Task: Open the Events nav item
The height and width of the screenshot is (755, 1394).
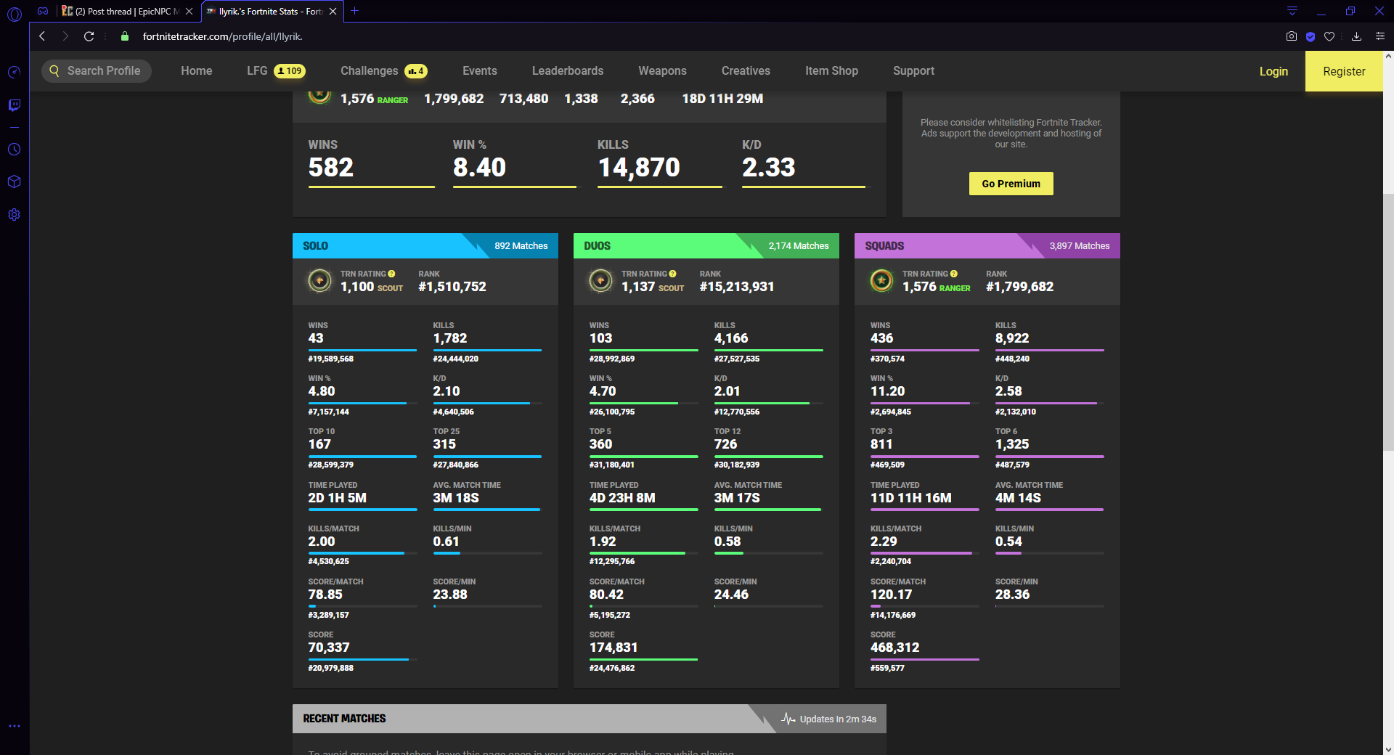Action: pos(480,71)
